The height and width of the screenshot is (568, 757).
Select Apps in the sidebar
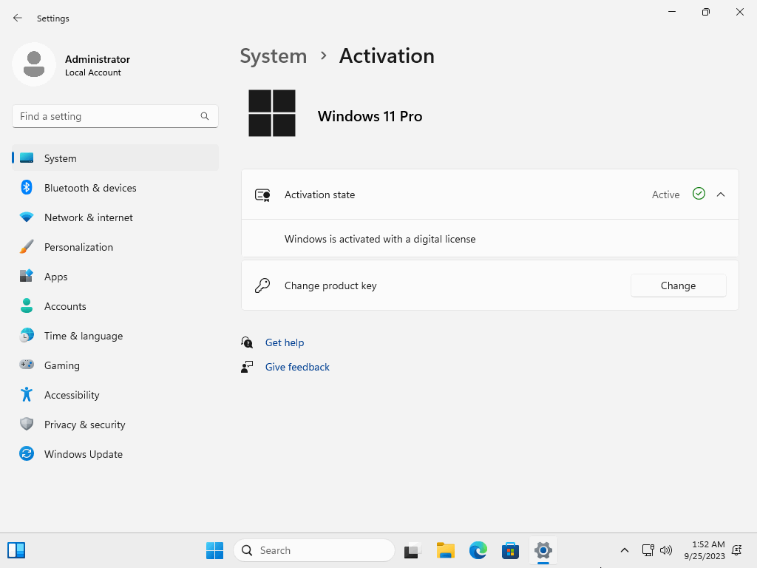click(115, 277)
